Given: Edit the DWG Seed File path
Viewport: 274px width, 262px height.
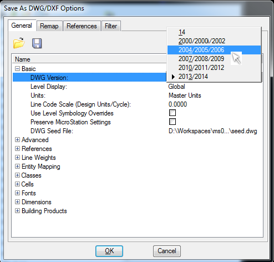Looking at the screenshot, I should click(215, 131).
